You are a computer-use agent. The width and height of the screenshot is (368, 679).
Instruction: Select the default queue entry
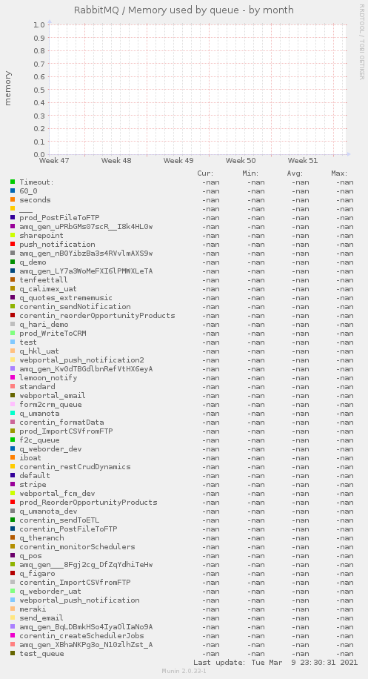35,475
